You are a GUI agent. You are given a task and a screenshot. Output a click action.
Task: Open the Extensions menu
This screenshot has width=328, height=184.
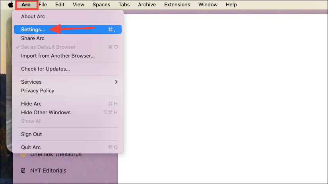(x=177, y=5)
